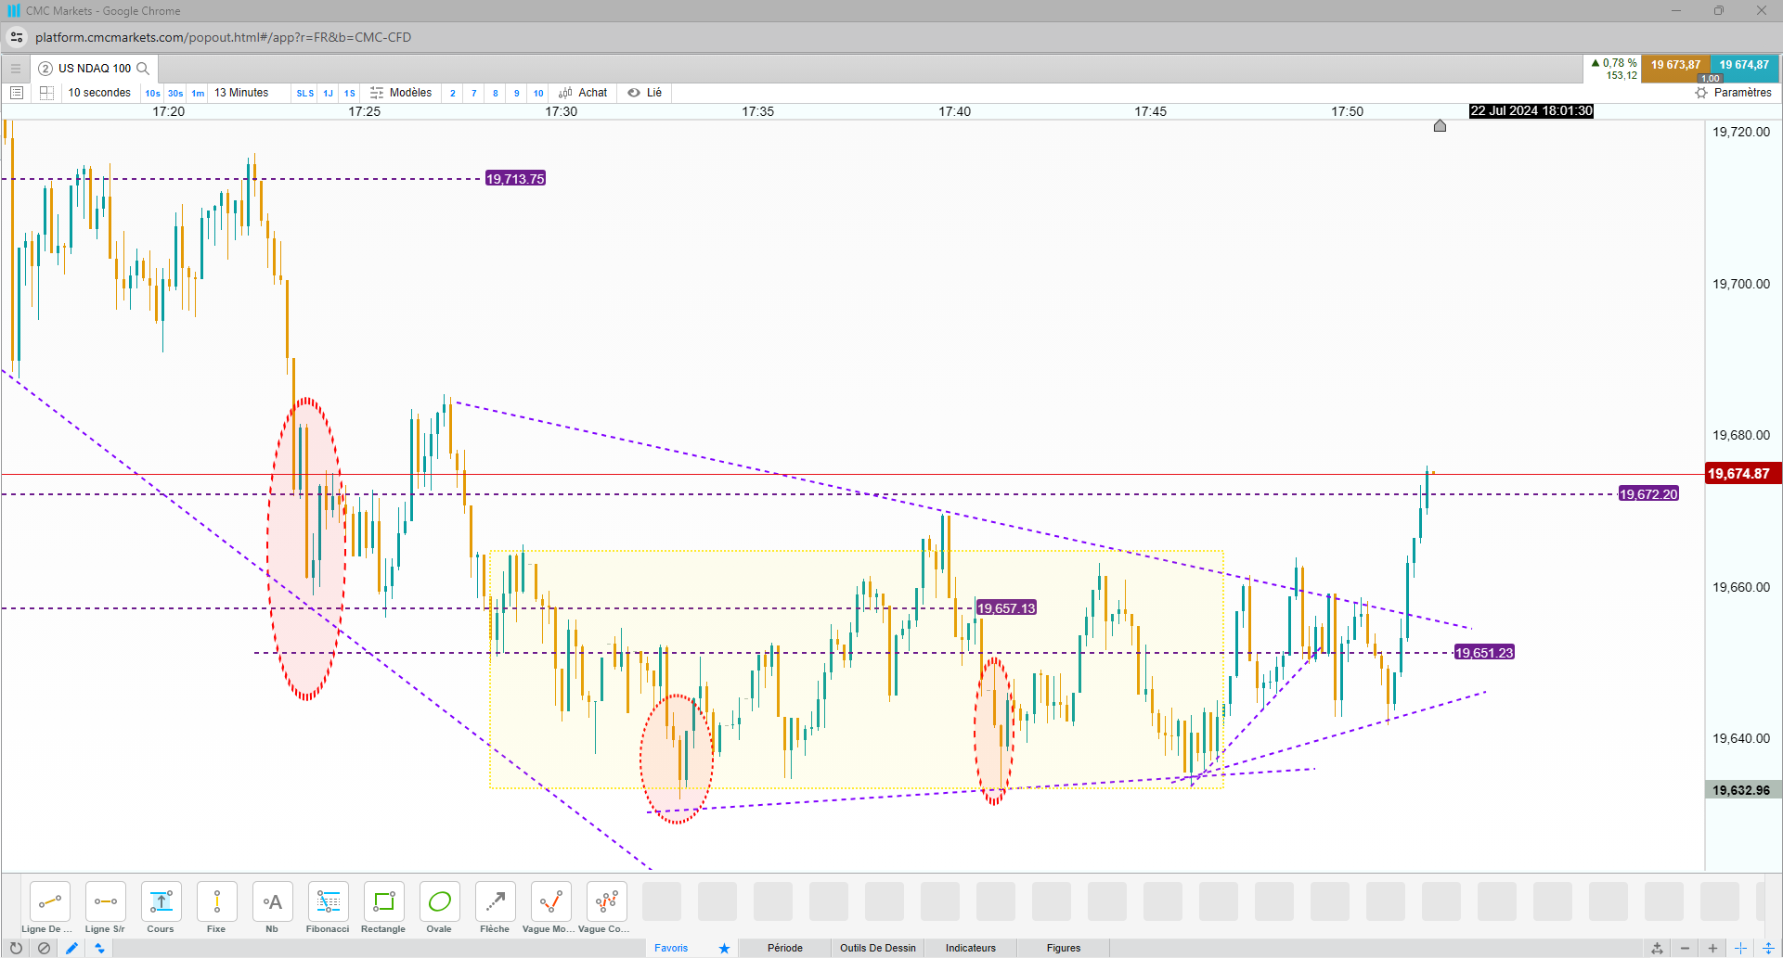
Task: Select the Nb text annotation tool
Action: tap(272, 907)
